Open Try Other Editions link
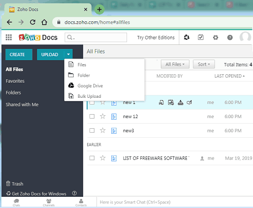The height and width of the screenshot is (208, 253). 156,38
